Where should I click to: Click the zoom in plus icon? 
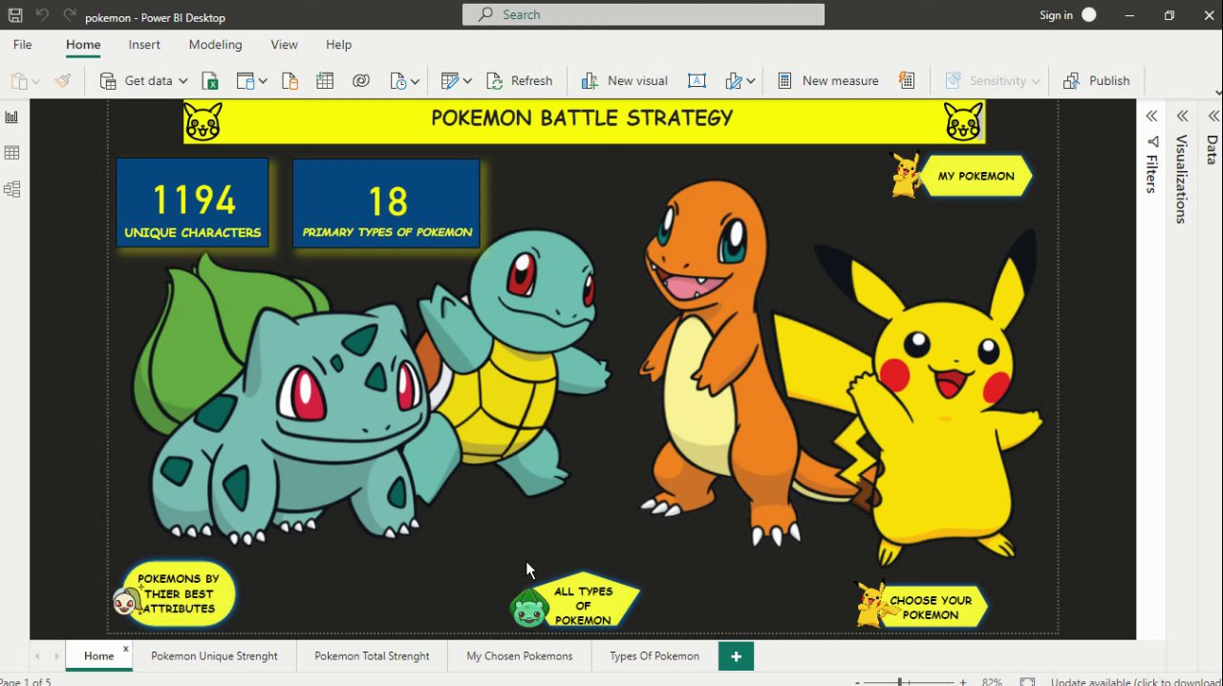pos(963,682)
